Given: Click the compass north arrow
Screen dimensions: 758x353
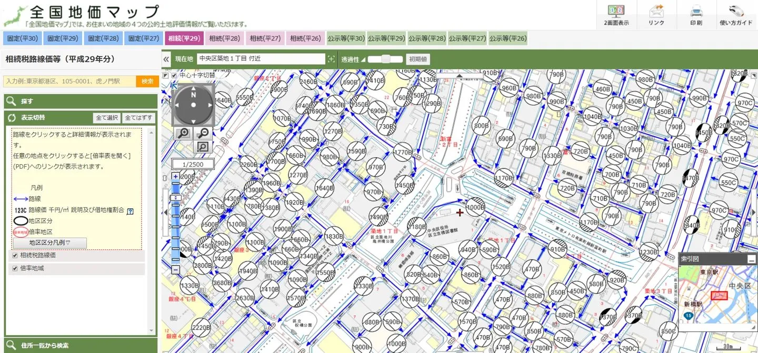Looking at the screenshot, I should click(x=193, y=95).
